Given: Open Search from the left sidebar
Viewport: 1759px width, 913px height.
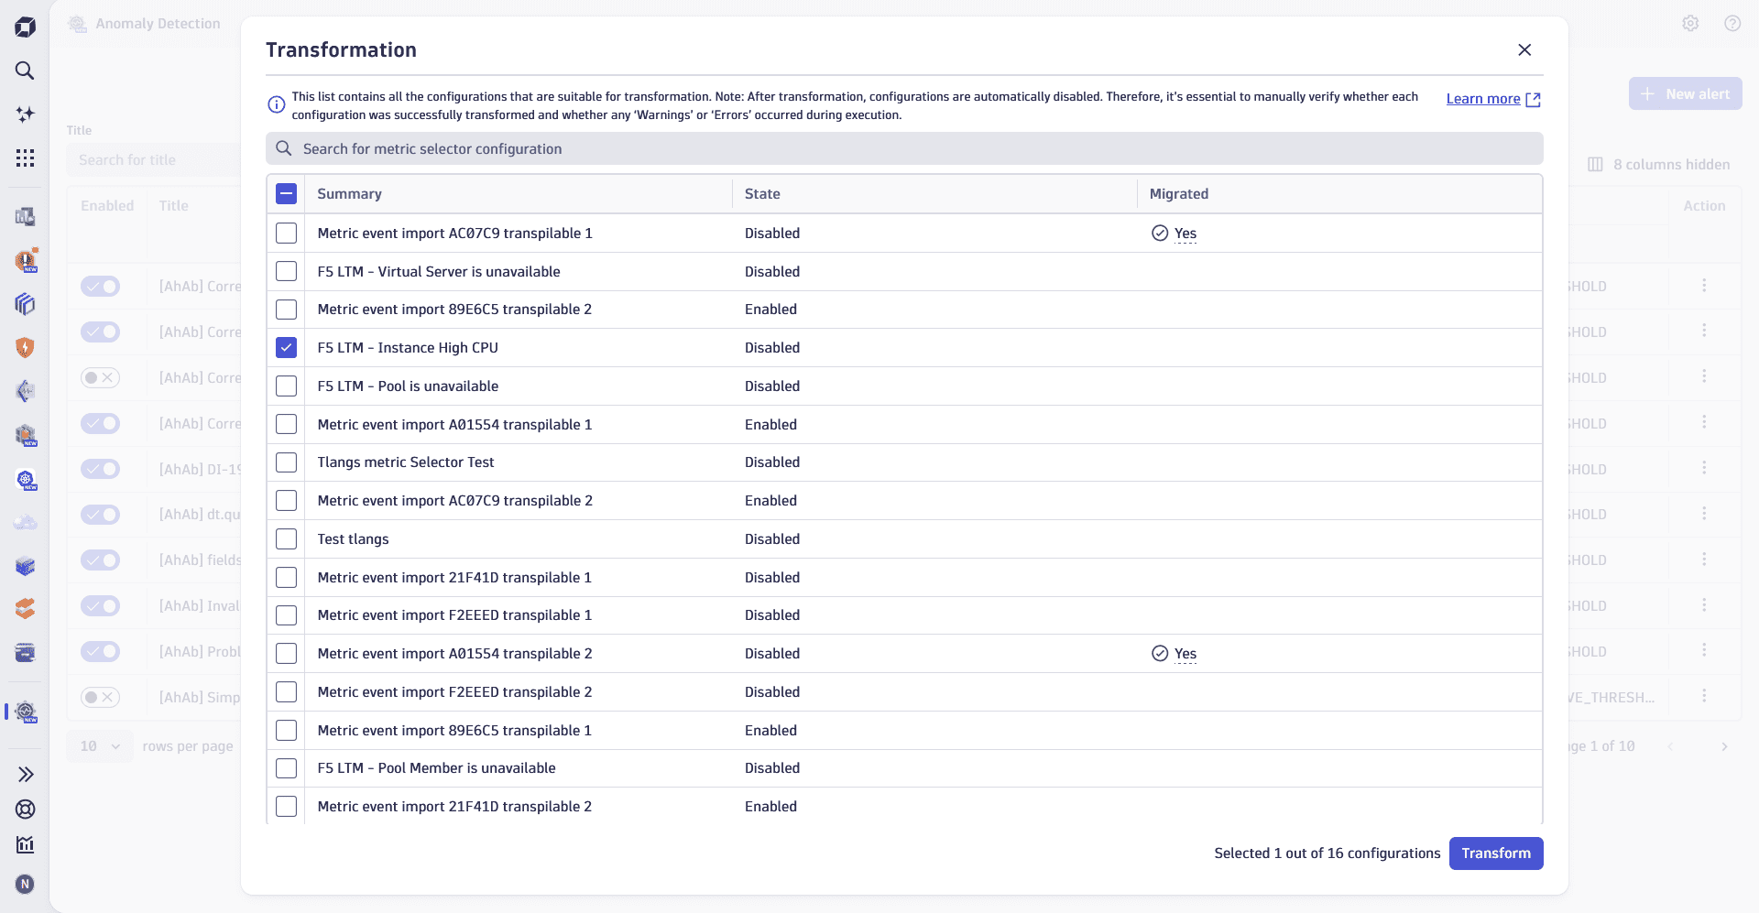Looking at the screenshot, I should click(25, 71).
